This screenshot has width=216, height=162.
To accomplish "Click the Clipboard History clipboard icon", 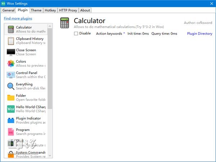I will pyautogui.click(x=11, y=41).
